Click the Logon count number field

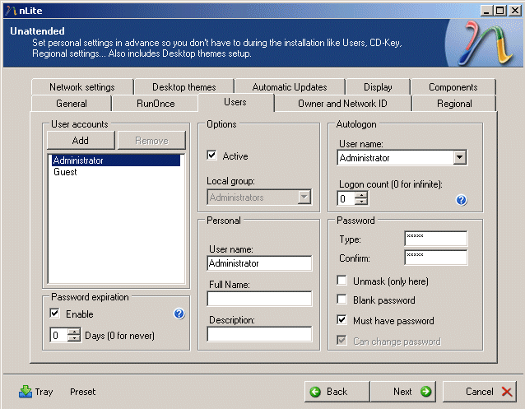346,198
